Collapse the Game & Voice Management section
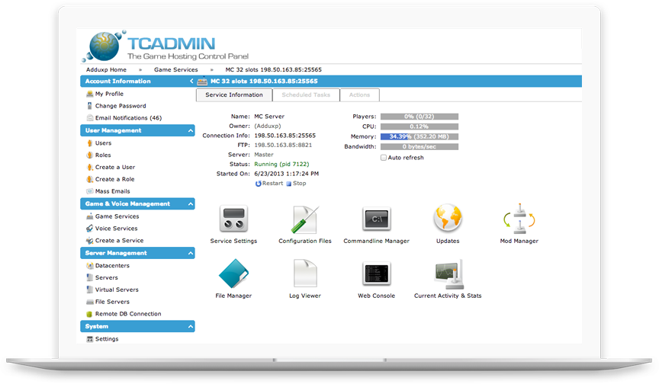 191,204
